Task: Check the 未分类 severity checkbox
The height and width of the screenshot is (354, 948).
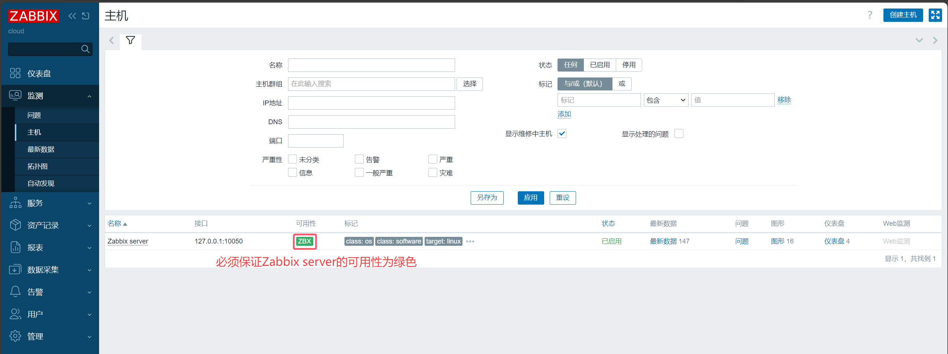Action: pos(292,159)
